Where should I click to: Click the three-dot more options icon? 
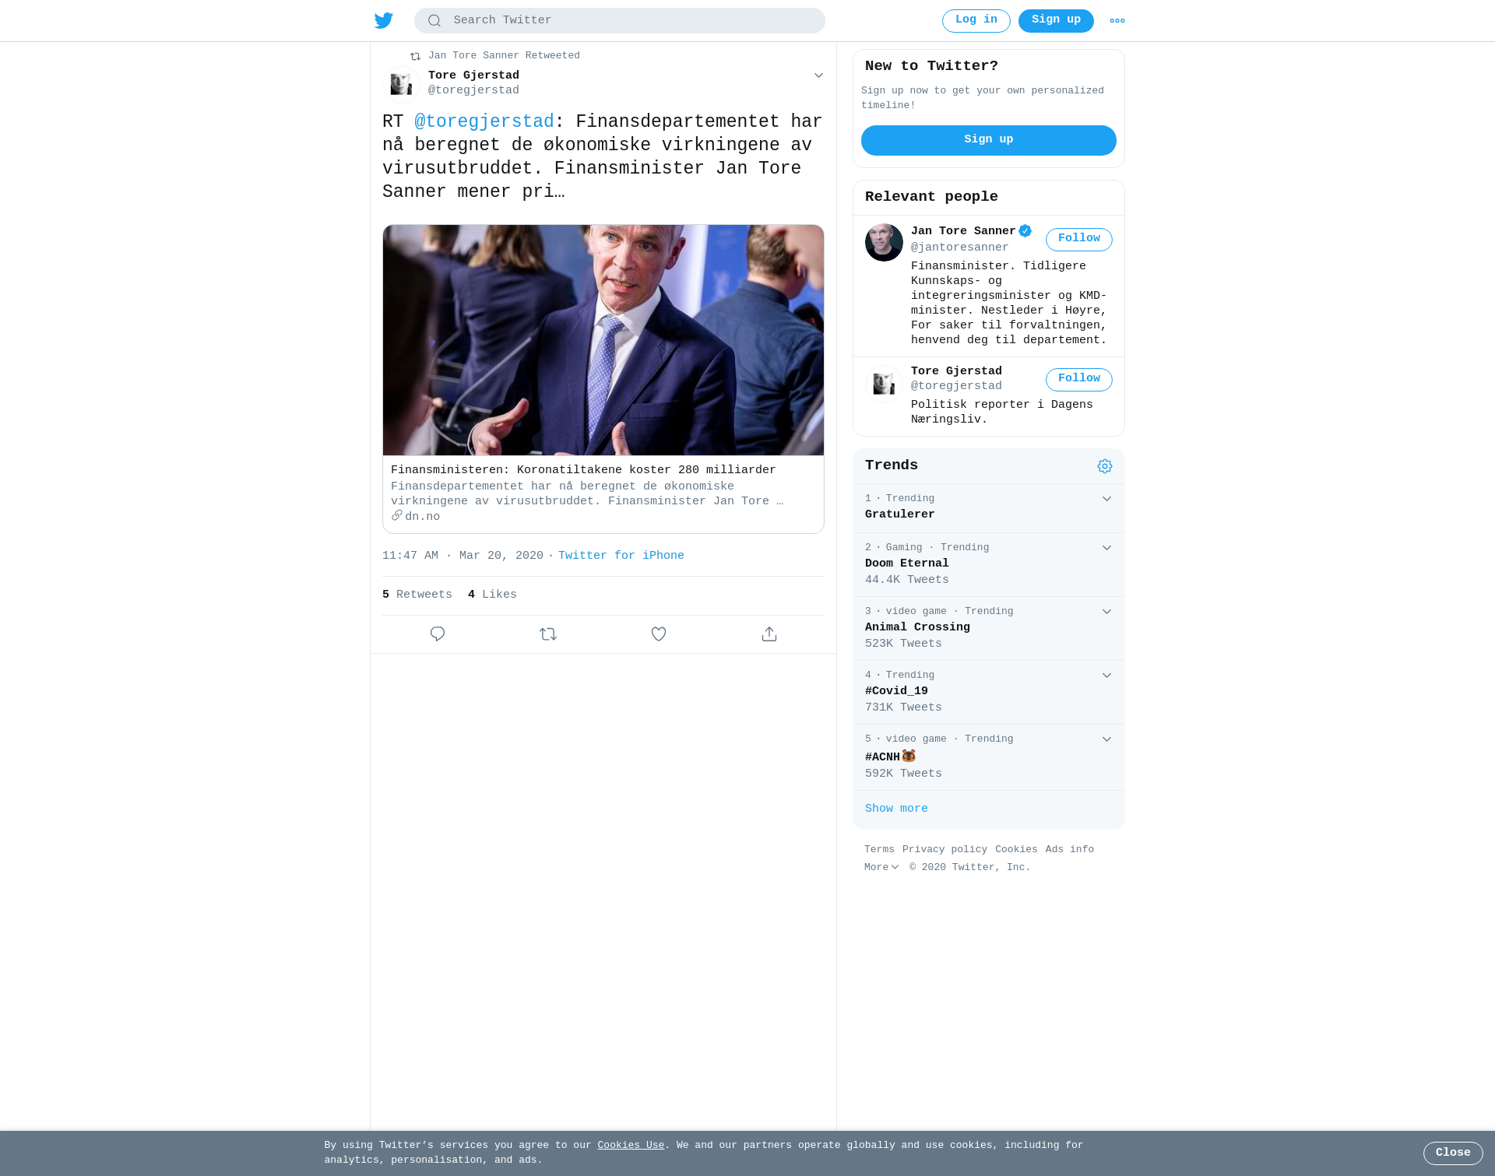[1117, 21]
